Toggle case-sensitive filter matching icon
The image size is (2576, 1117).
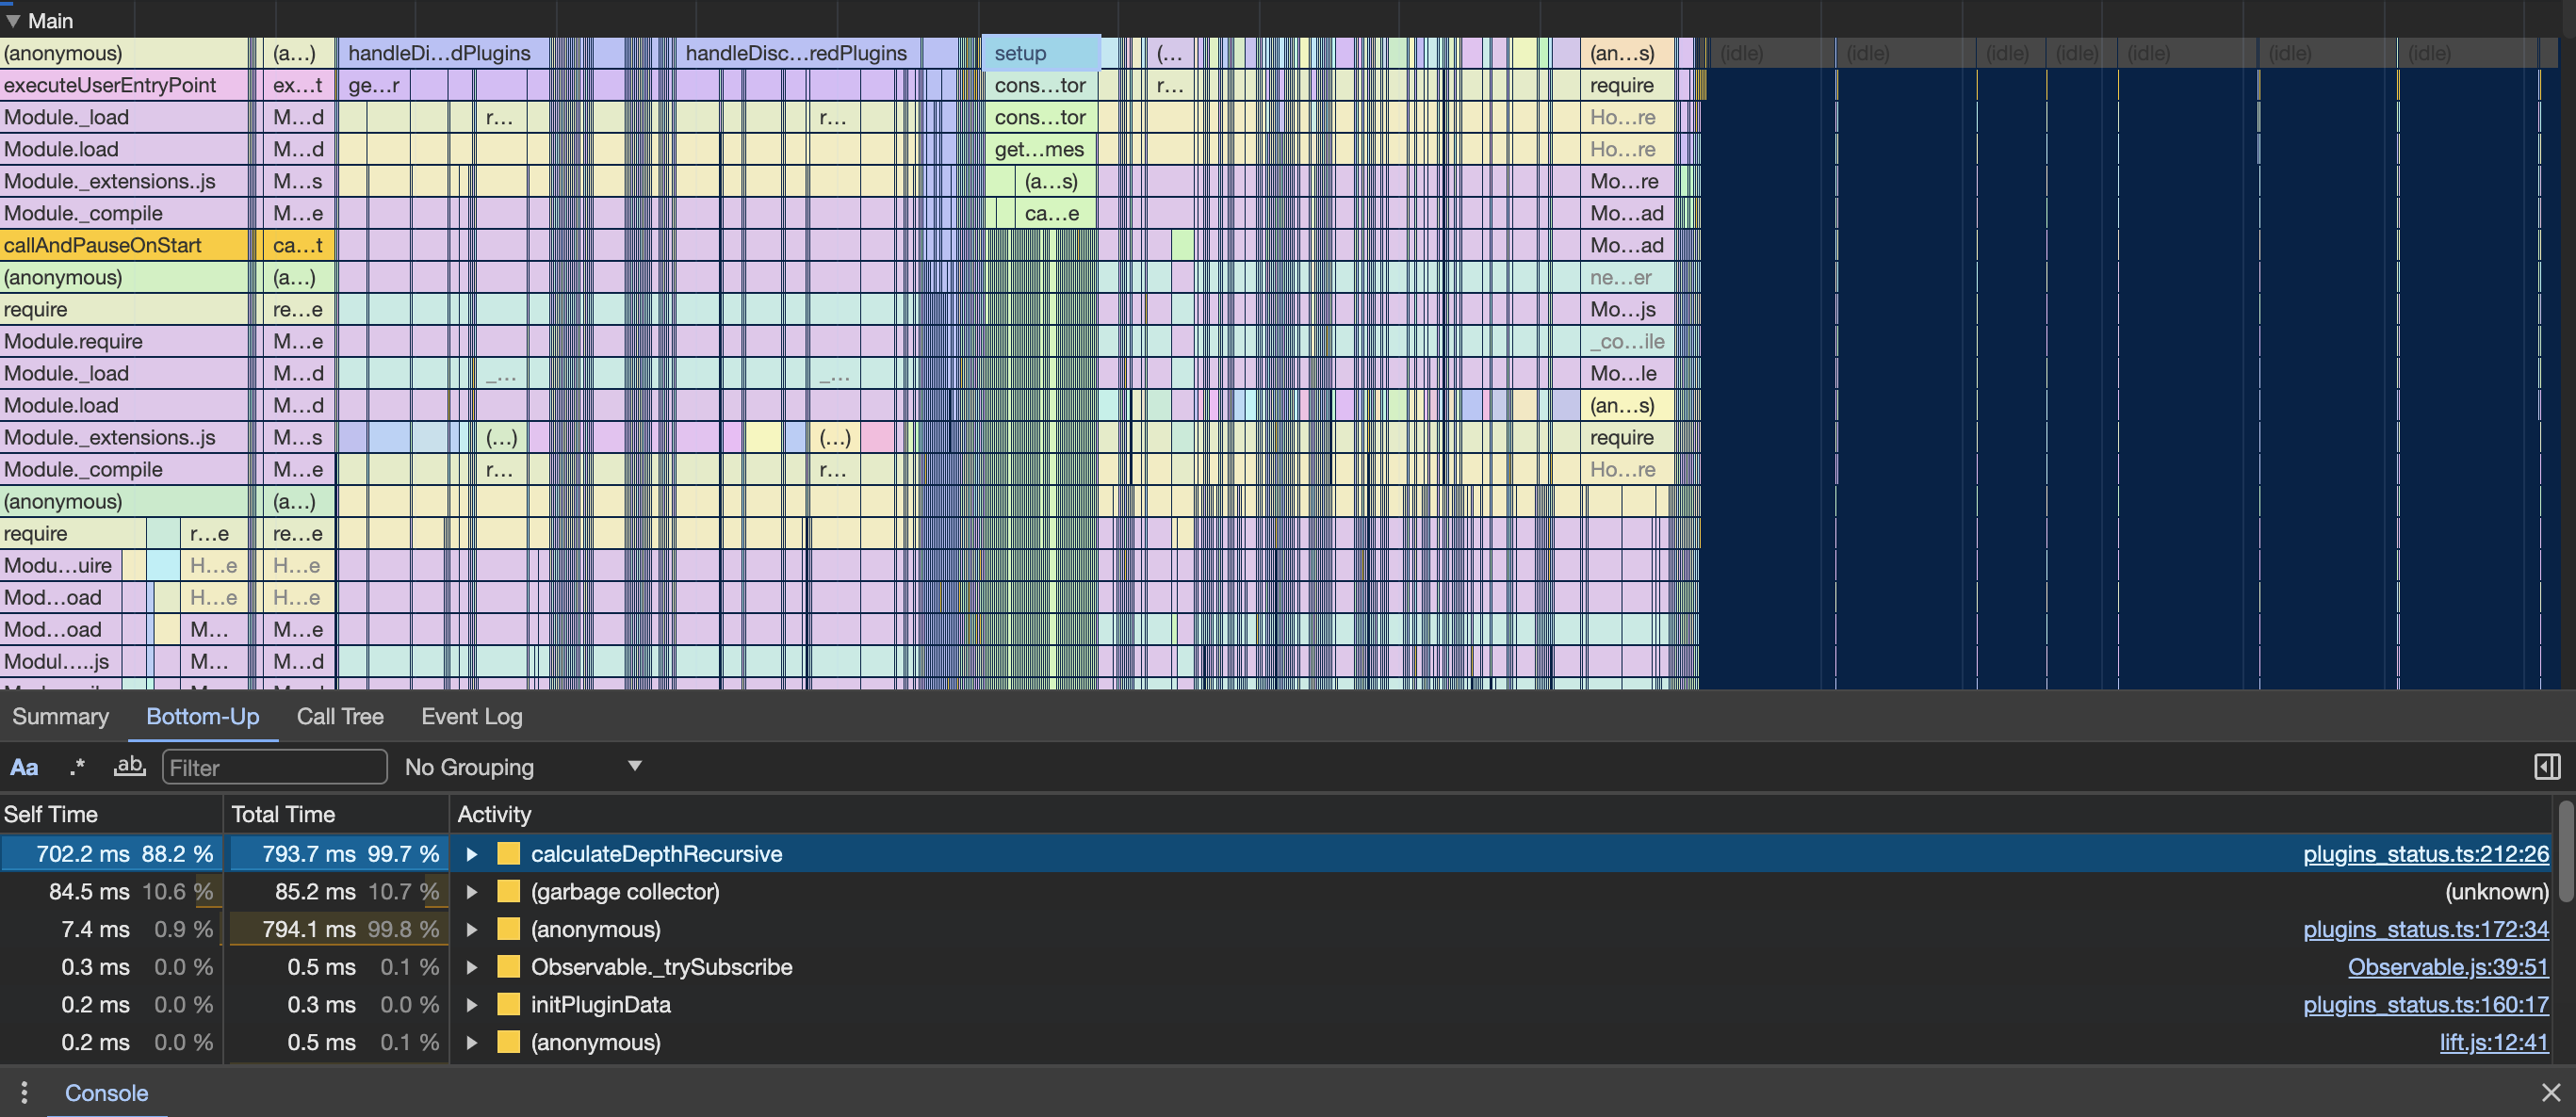[24, 764]
